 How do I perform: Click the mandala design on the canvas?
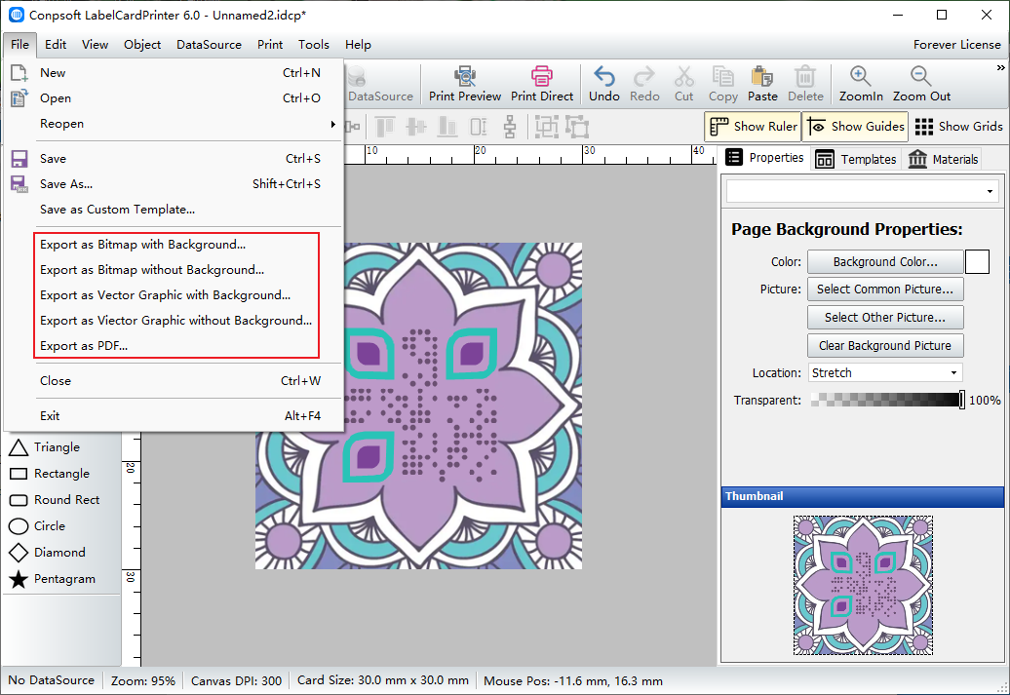coord(418,405)
